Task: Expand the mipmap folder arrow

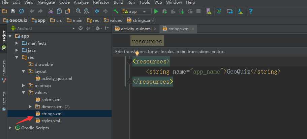Action: pos(24,85)
